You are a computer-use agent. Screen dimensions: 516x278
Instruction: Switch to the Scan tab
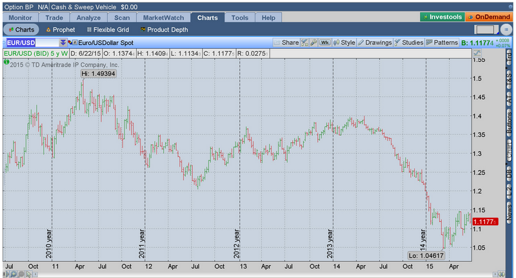(x=122, y=18)
